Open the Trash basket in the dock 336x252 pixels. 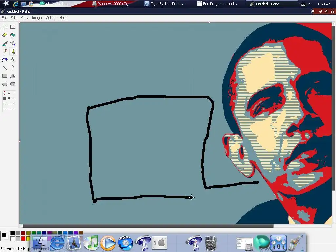coord(211,243)
